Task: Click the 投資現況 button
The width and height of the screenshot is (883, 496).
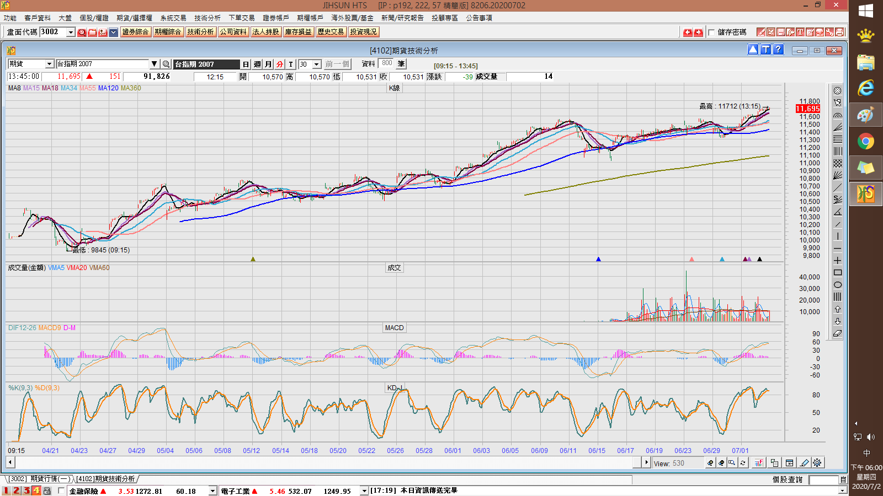Action: click(363, 32)
